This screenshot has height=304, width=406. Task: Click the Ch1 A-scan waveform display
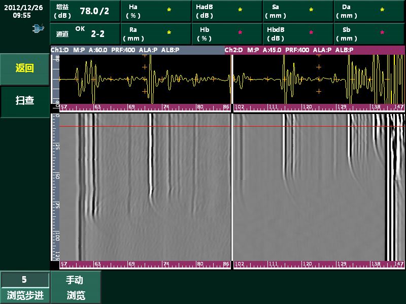(145, 79)
